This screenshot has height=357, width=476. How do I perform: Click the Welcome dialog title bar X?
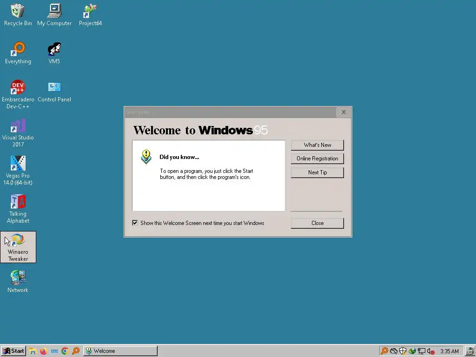point(344,112)
